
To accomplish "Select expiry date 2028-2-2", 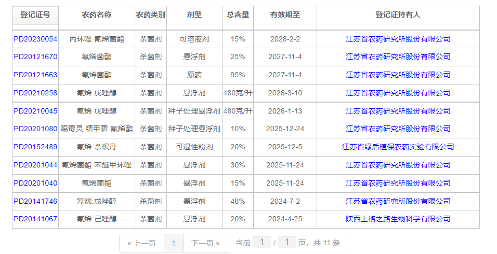I will 285,39.
